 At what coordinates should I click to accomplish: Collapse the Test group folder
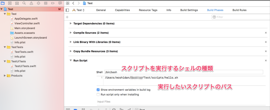(5, 14)
